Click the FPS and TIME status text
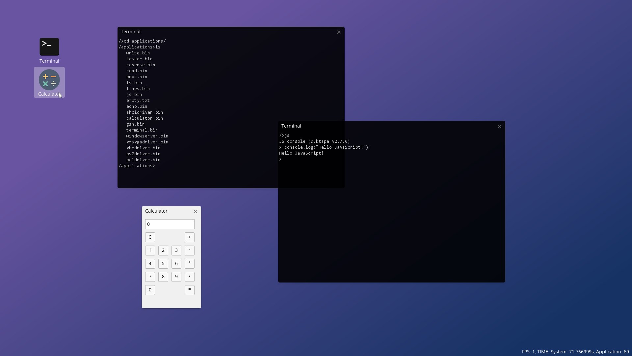This screenshot has width=632, height=356. click(575, 352)
